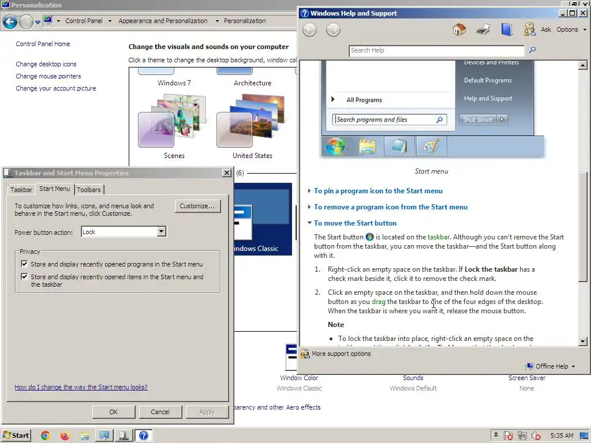Click Back arrow in Help and Support
Screen dimensions: 591x443
[309, 30]
